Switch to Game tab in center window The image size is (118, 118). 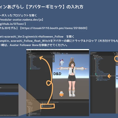58,52
